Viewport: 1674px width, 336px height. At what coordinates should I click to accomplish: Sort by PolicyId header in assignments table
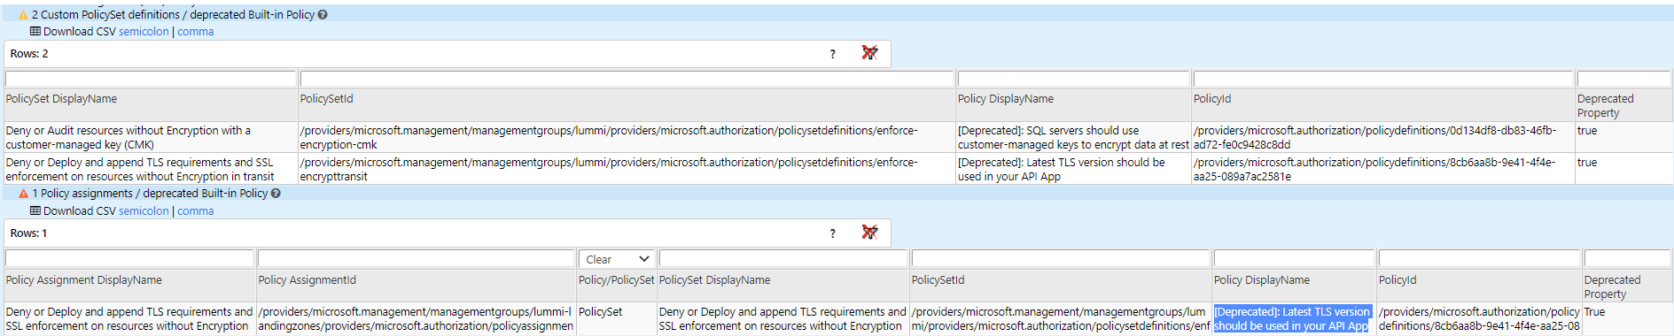pyautogui.click(x=1479, y=286)
